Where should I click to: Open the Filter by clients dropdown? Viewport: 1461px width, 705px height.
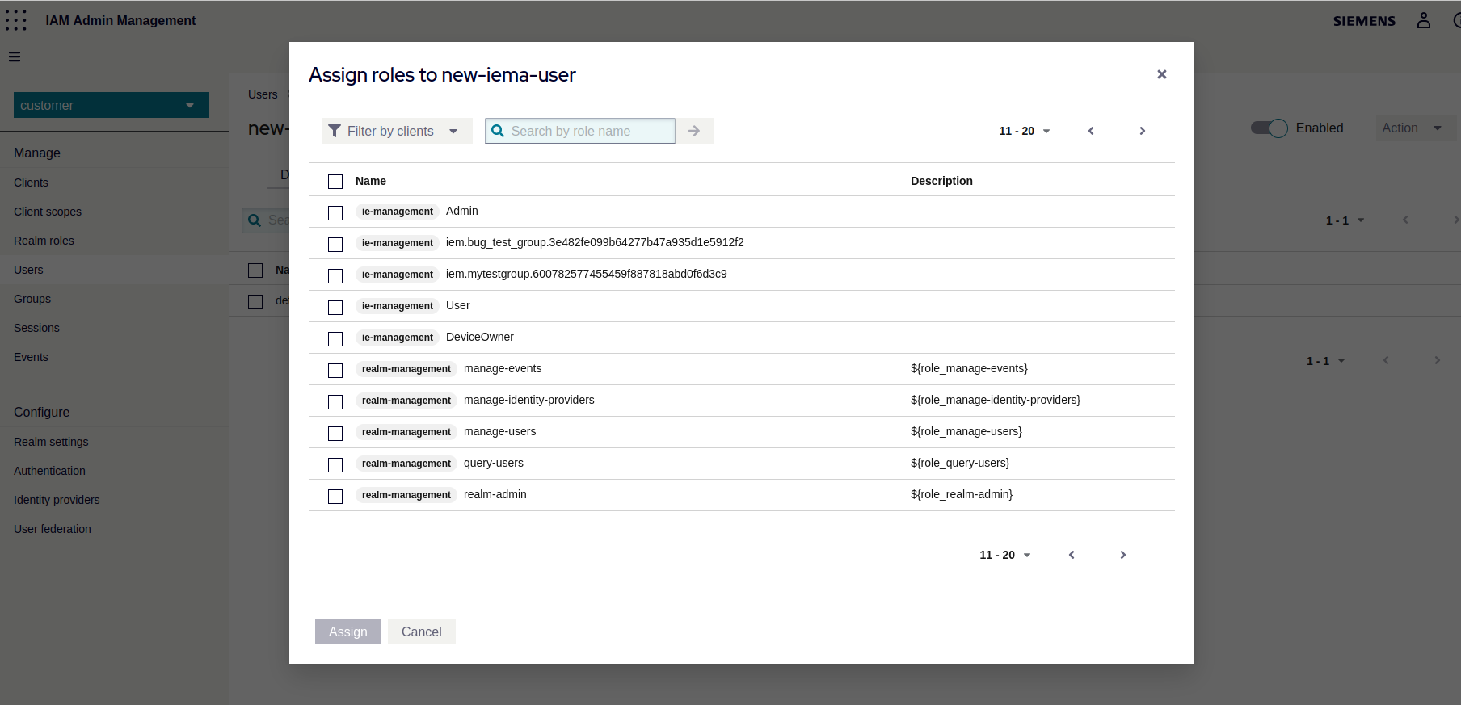(x=396, y=131)
